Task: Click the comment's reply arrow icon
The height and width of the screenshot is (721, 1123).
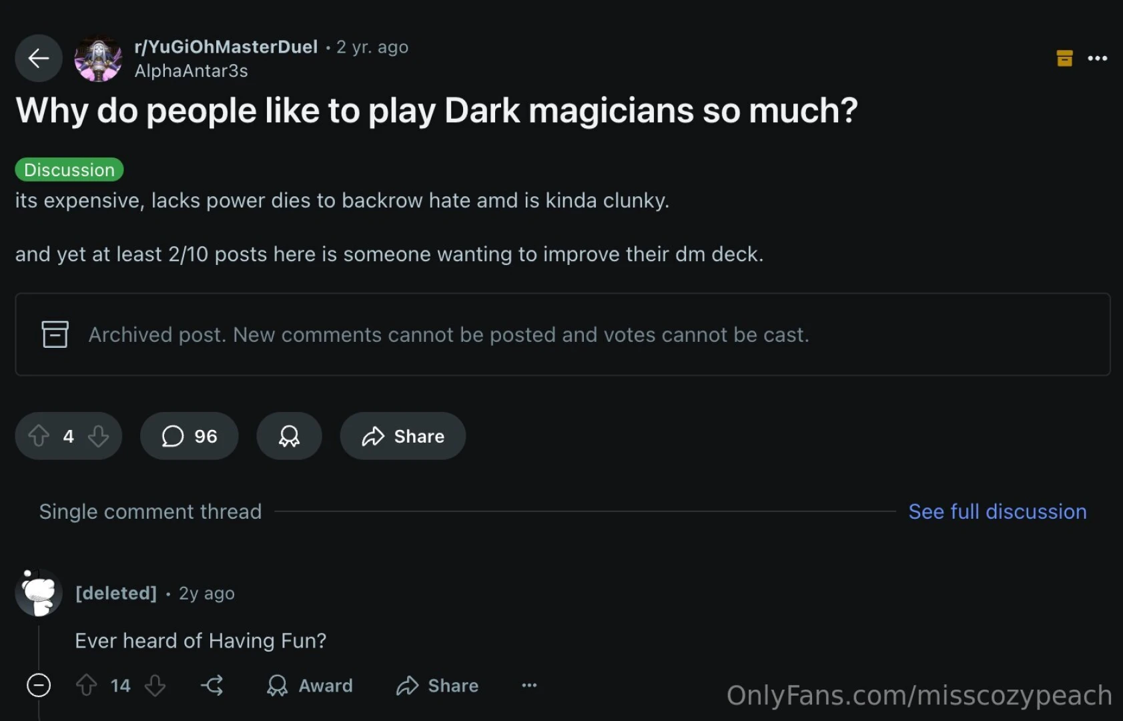Action: pyautogui.click(x=212, y=686)
